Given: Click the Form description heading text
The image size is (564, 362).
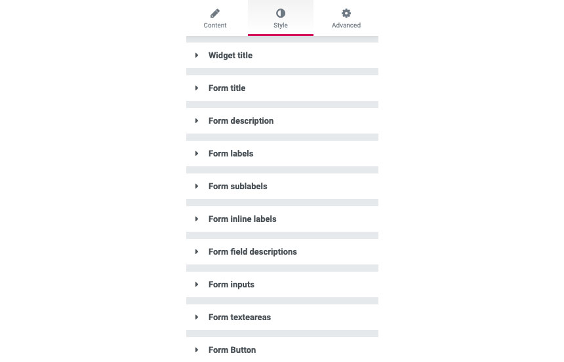Looking at the screenshot, I should [x=241, y=121].
